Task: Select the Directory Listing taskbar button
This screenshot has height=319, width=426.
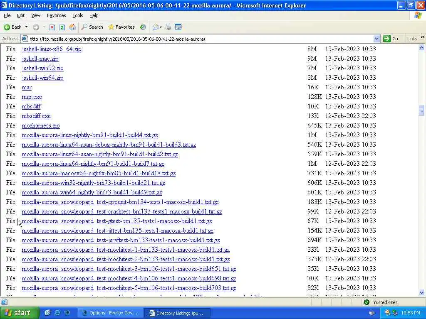Action: point(176,313)
